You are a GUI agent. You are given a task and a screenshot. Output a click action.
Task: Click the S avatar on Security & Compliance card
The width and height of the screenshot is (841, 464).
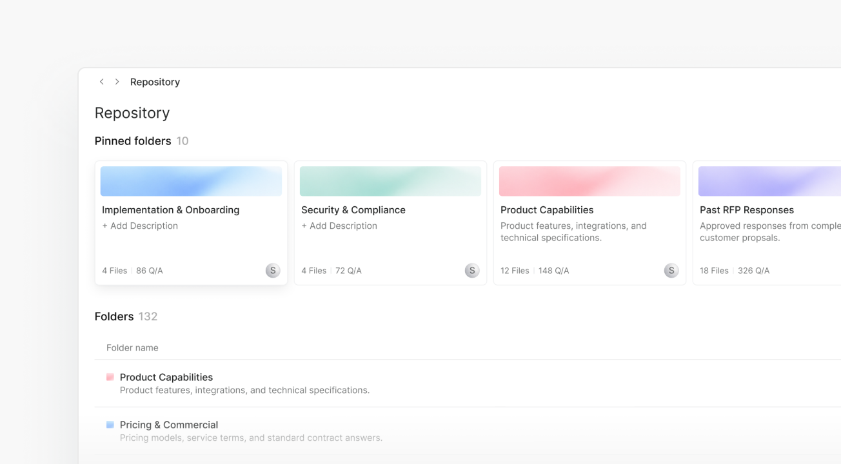click(x=472, y=271)
